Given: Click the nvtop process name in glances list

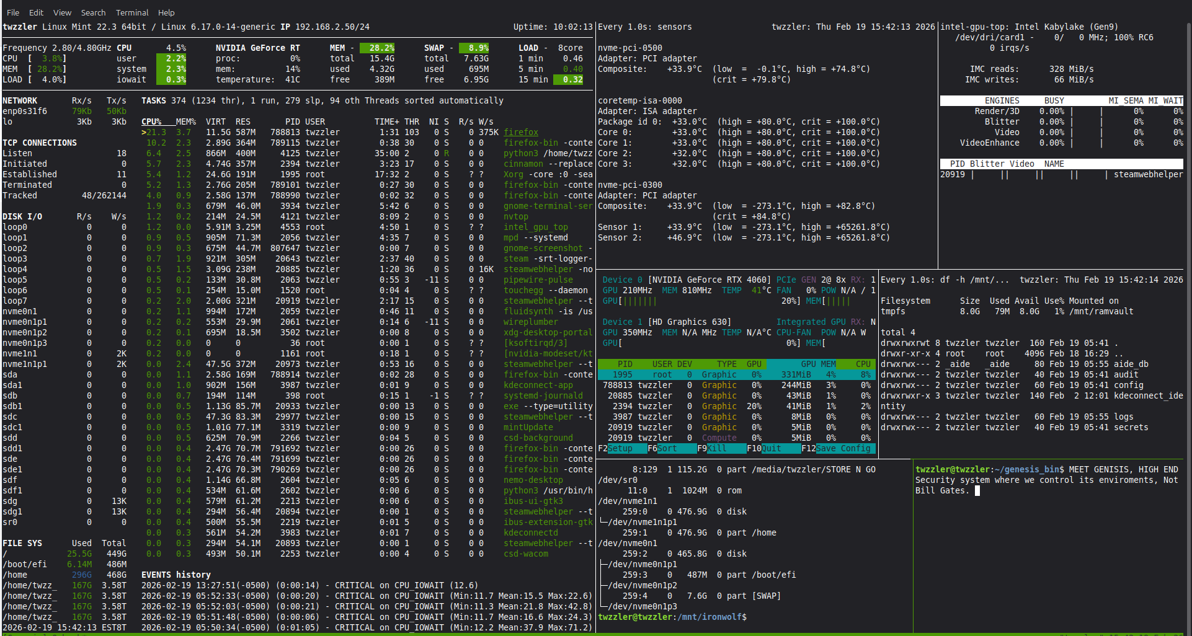Looking at the screenshot, I should coord(516,216).
